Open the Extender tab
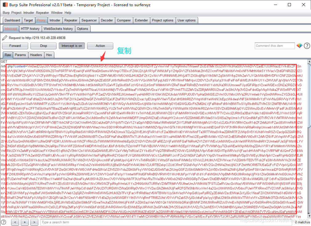 (141, 20)
